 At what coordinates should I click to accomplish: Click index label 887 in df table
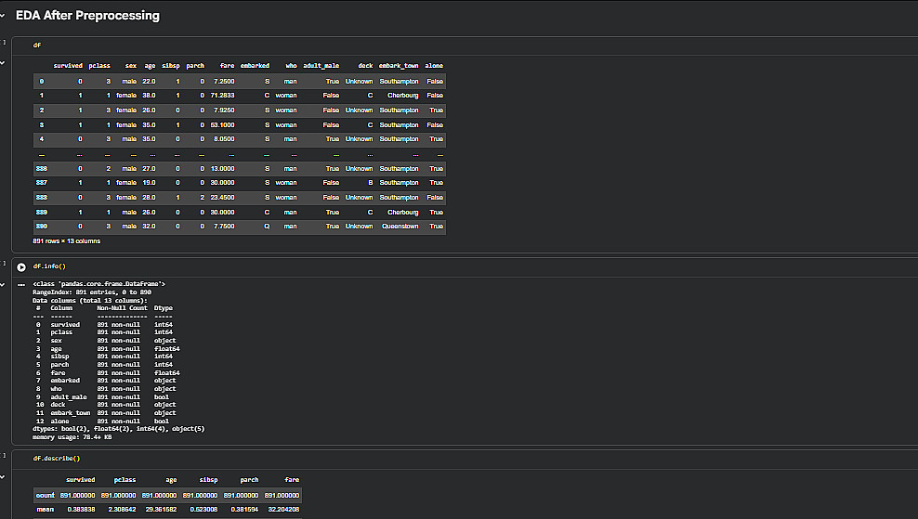pyautogui.click(x=42, y=183)
